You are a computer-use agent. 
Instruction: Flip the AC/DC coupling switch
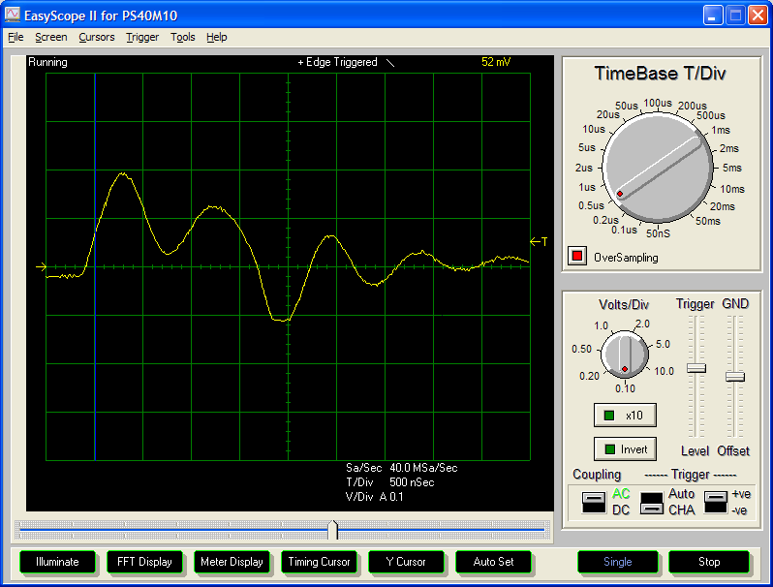click(594, 503)
